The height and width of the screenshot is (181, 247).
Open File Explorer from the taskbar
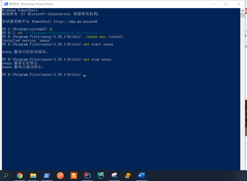coord(33,176)
